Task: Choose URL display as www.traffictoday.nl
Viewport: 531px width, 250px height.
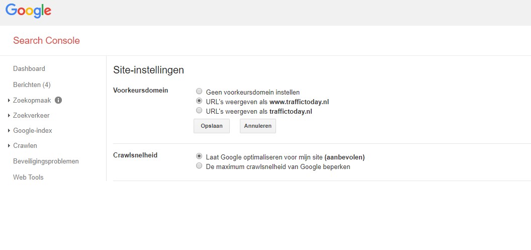Action: tap(199, 102)
